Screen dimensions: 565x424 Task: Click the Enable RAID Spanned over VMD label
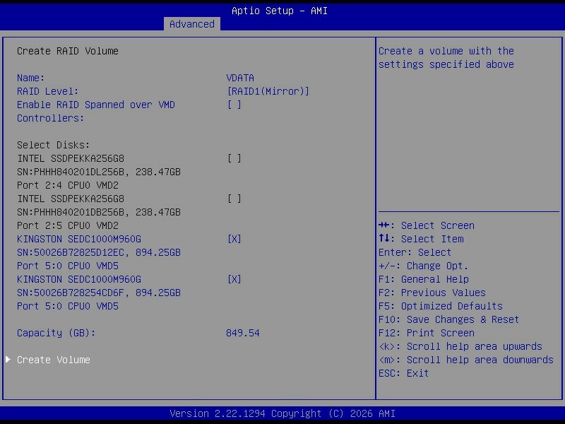coord(96,112)
